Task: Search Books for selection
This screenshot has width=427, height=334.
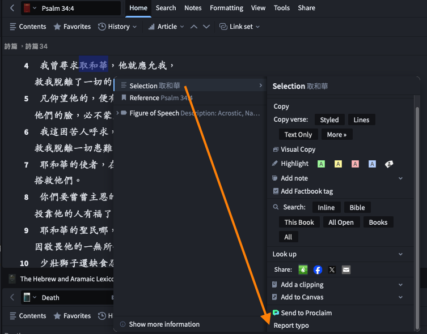Action: click(378, 222)
